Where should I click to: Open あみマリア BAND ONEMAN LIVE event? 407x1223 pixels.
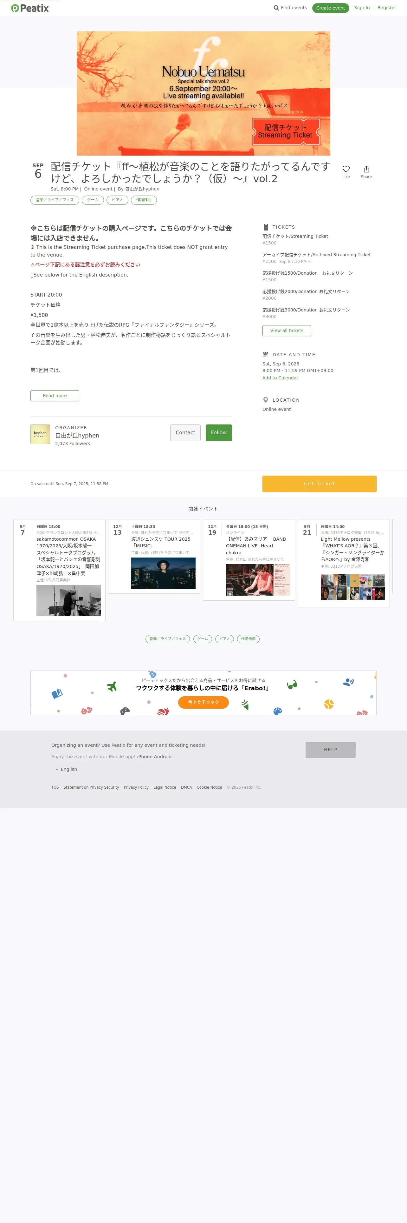249,560
